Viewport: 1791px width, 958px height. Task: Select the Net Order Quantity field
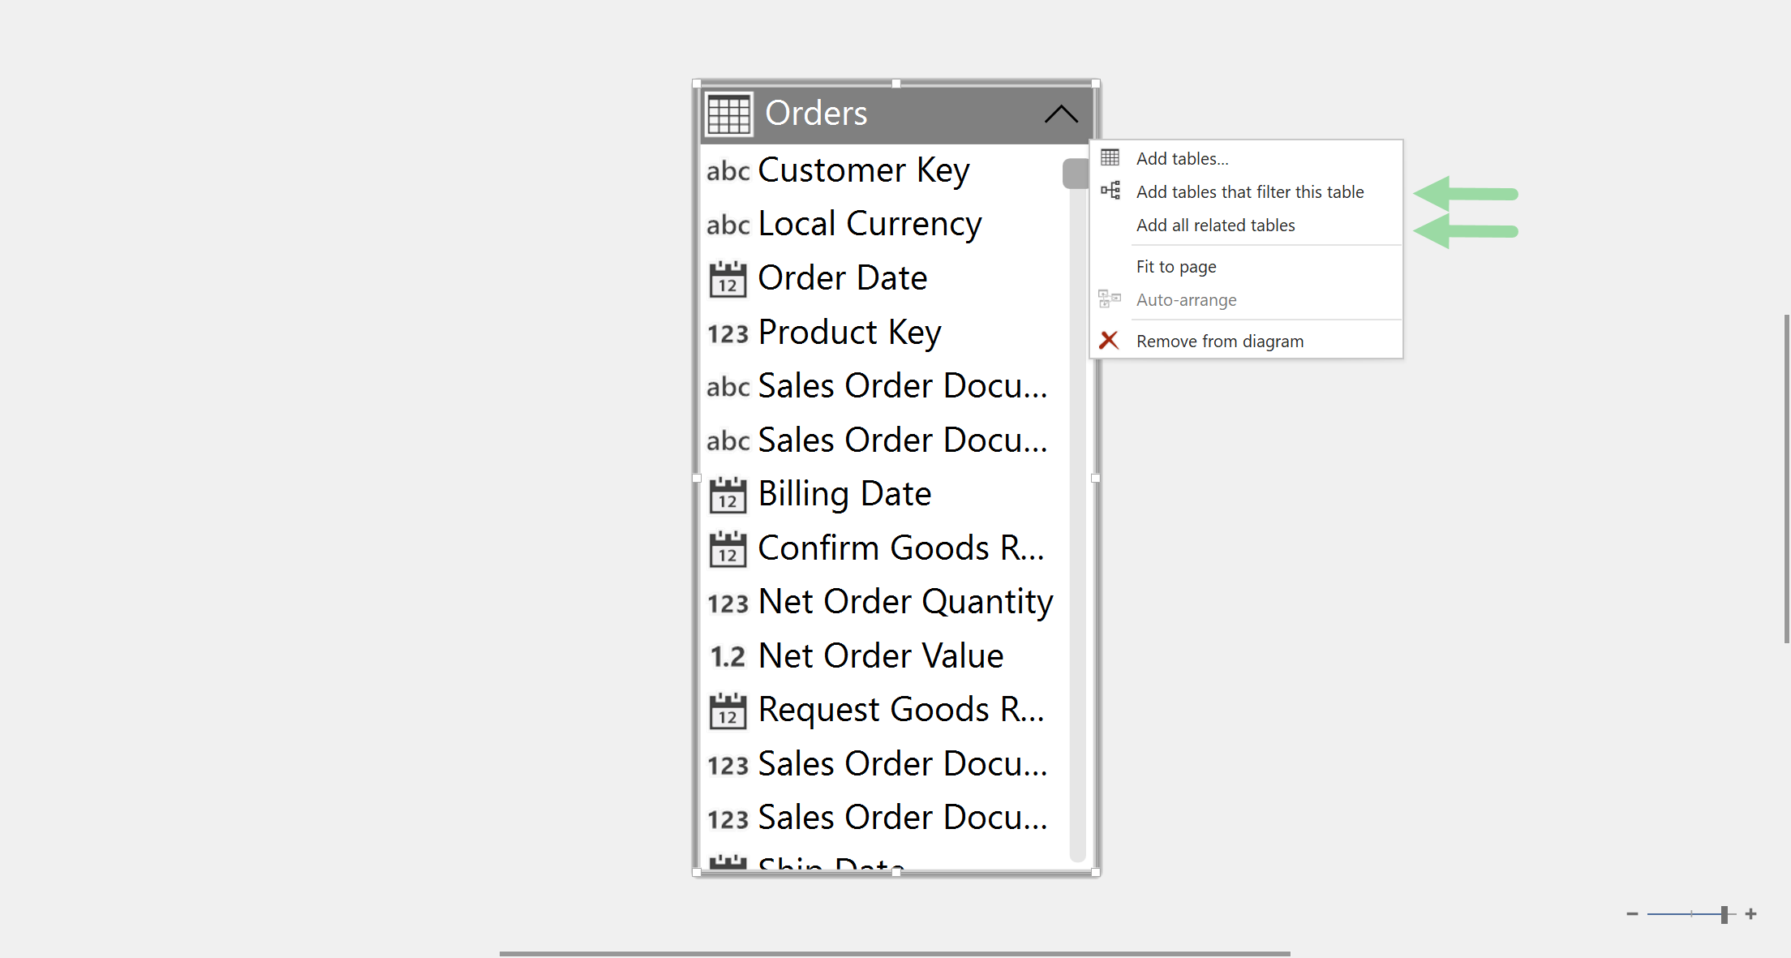point(904,602)
